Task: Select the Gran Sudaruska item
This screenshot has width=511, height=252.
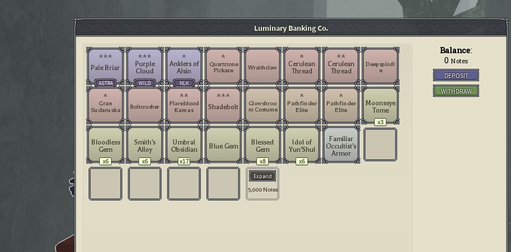Action: [x=105, y=106]
